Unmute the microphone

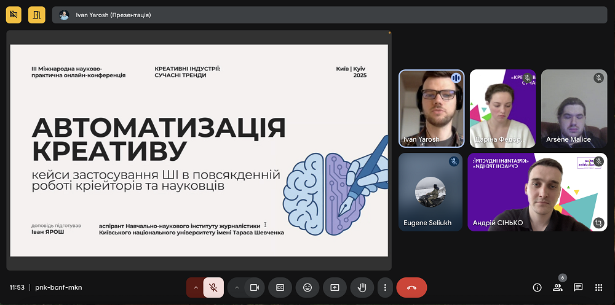pos(213,287)
